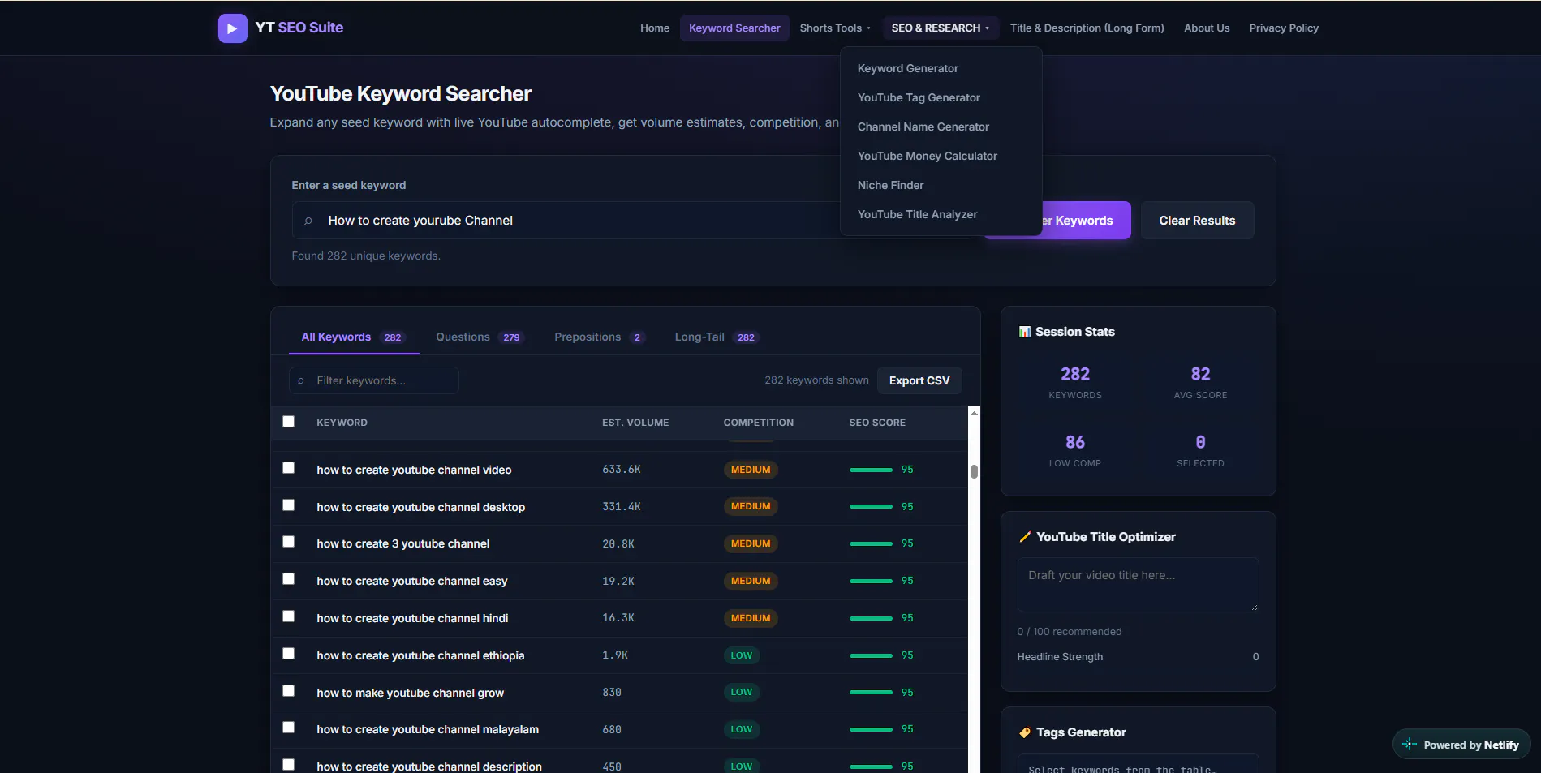Check 'how to create youtube channel malayalam' row
This screenshot has width=1541, height=773.
click(x=288, y=728)
